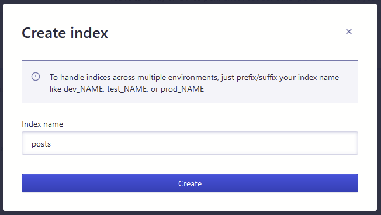The height and width of the screenshot is (215, 381).
Task: Click the "Index name" field label
Action: tap(43, 124)
